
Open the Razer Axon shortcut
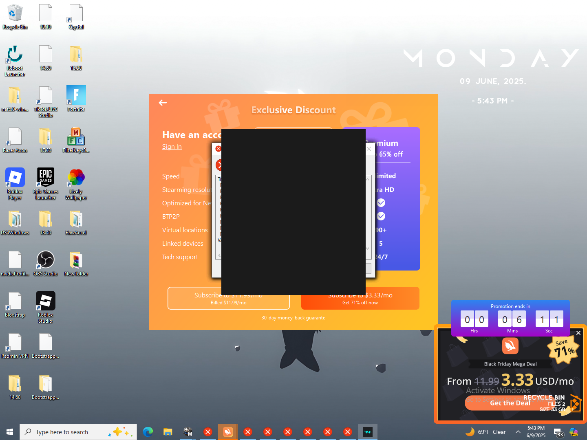point(15,141)
